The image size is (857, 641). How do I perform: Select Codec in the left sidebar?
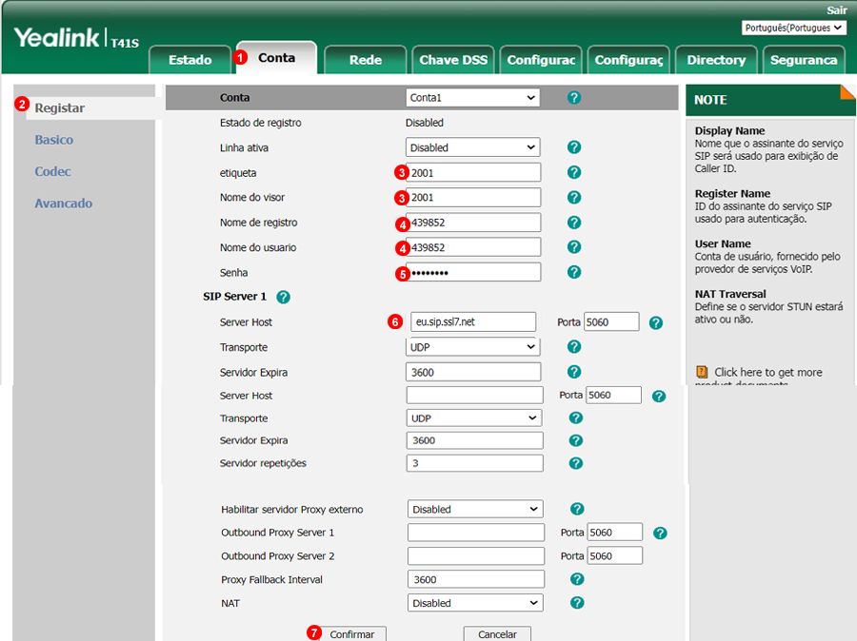pos(53,171)
